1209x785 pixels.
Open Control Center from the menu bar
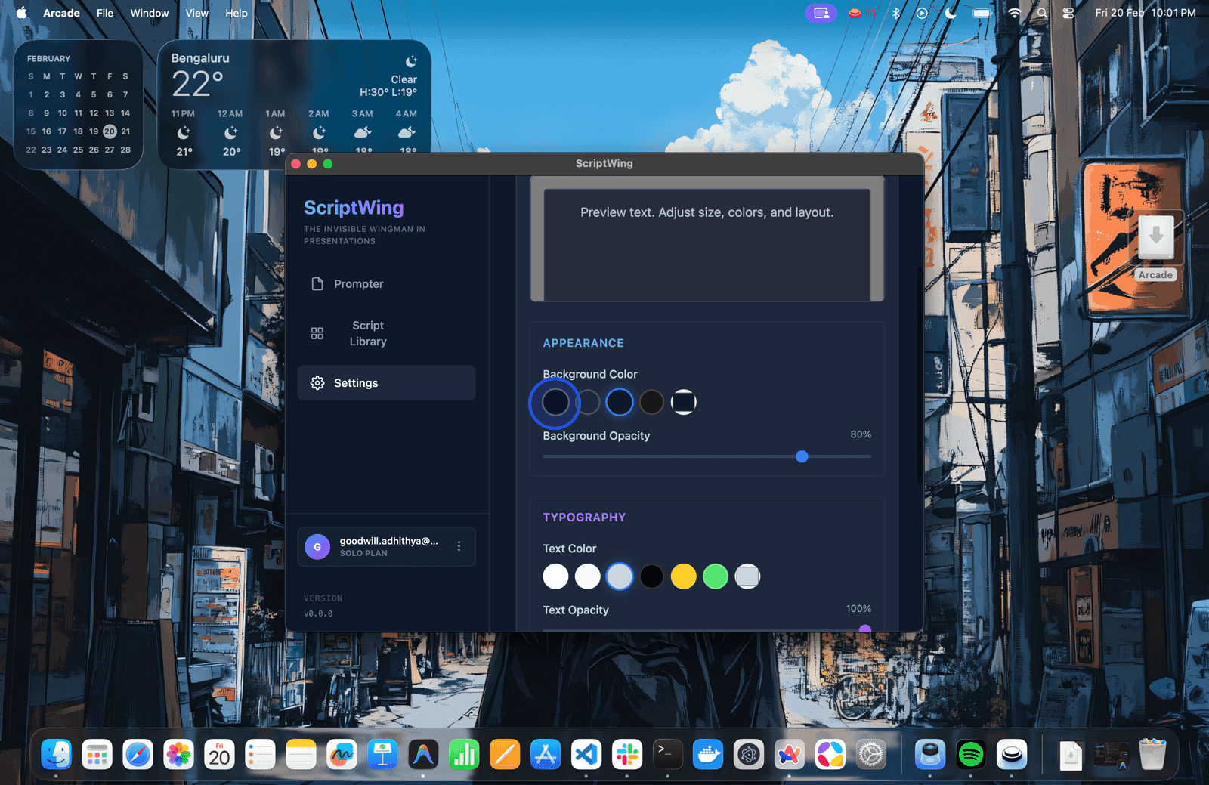click(1068, 13)
